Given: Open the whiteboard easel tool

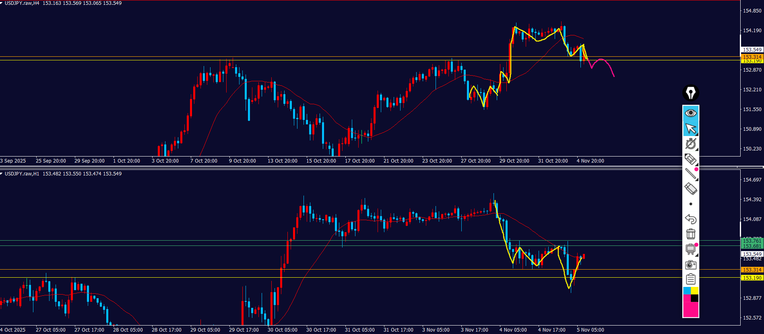Looking at the screenshot, I should coord(691,249).
